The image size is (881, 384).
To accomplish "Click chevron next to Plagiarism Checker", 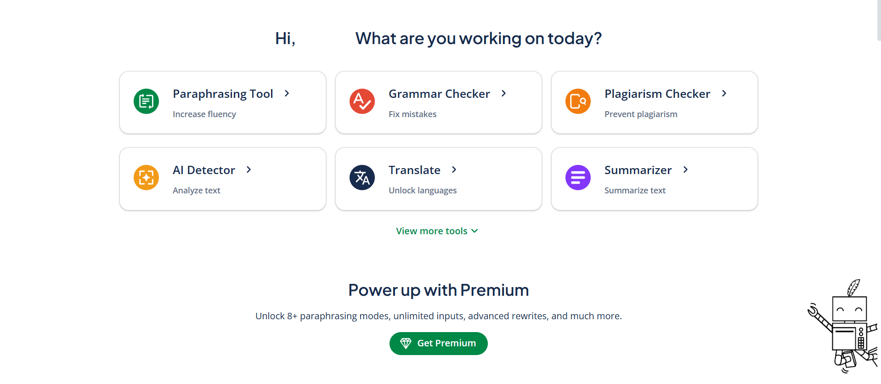I will coord(724,93).
